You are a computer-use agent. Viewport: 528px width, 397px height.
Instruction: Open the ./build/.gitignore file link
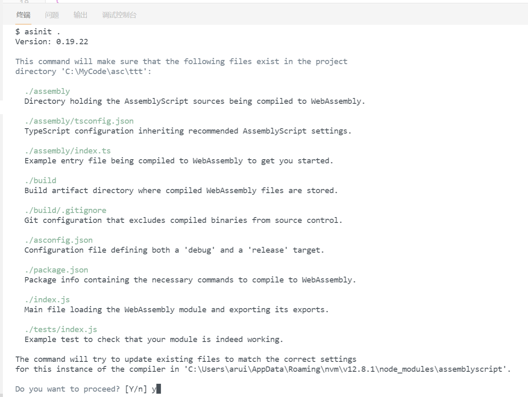click(x=65, y=210)
